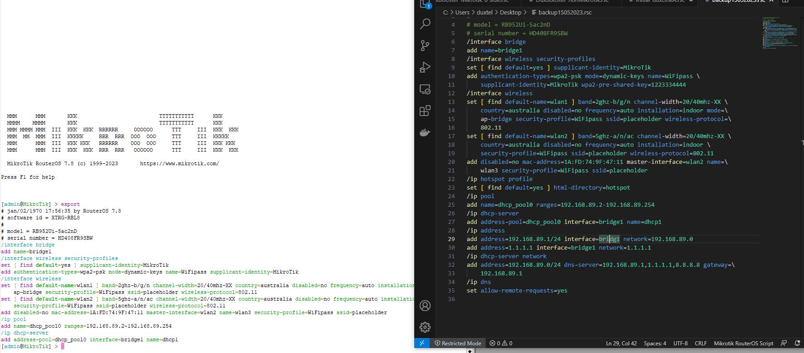
Task: Click the Users breadcrumb segment
Action: (x=462, y=12)
